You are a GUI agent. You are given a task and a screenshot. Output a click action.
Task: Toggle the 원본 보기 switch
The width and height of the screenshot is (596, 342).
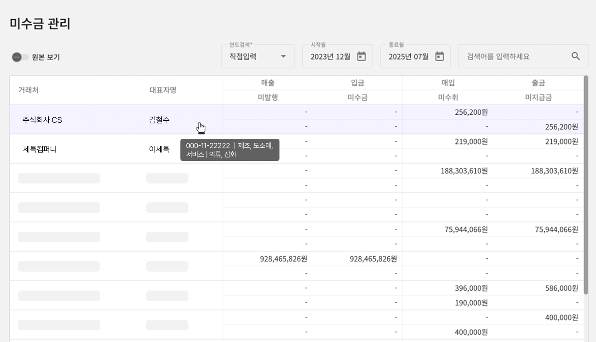(20, 57)
